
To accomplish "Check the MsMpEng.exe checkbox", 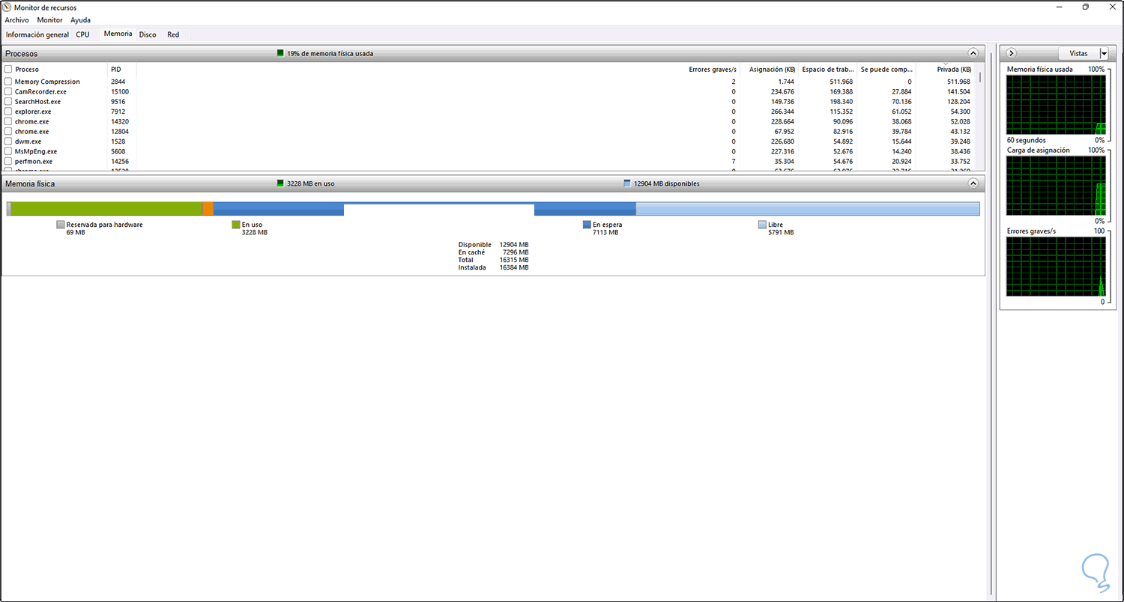I will [8, 151].
